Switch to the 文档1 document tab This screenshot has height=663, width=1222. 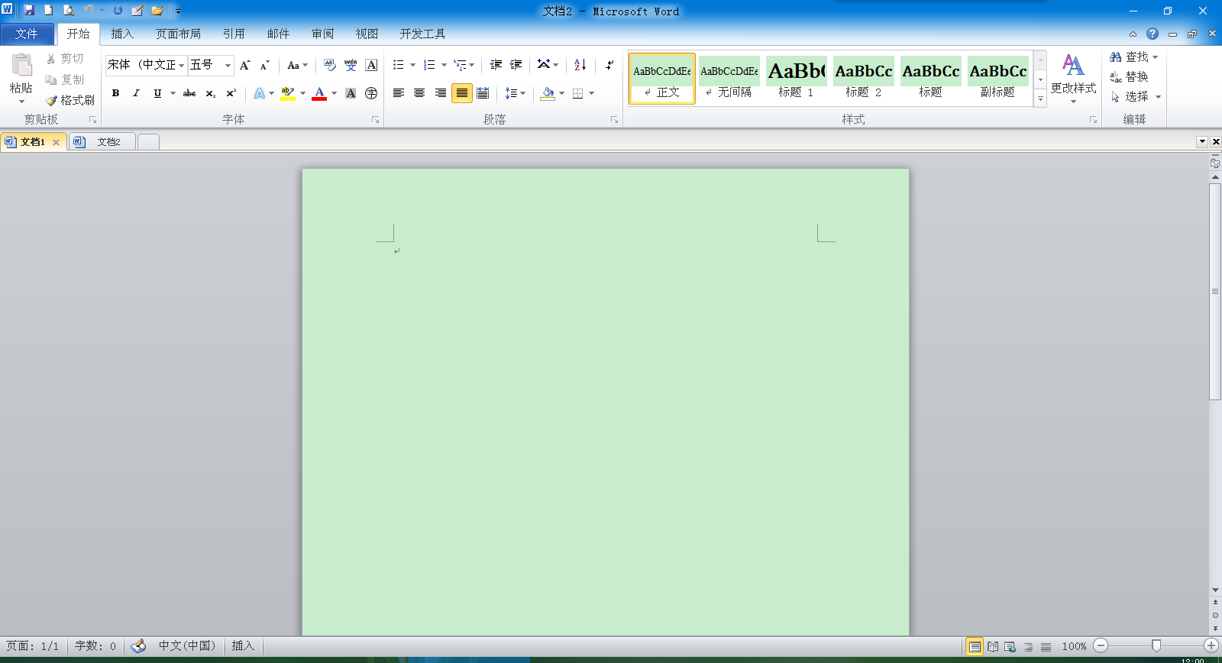tap(33, 141)
